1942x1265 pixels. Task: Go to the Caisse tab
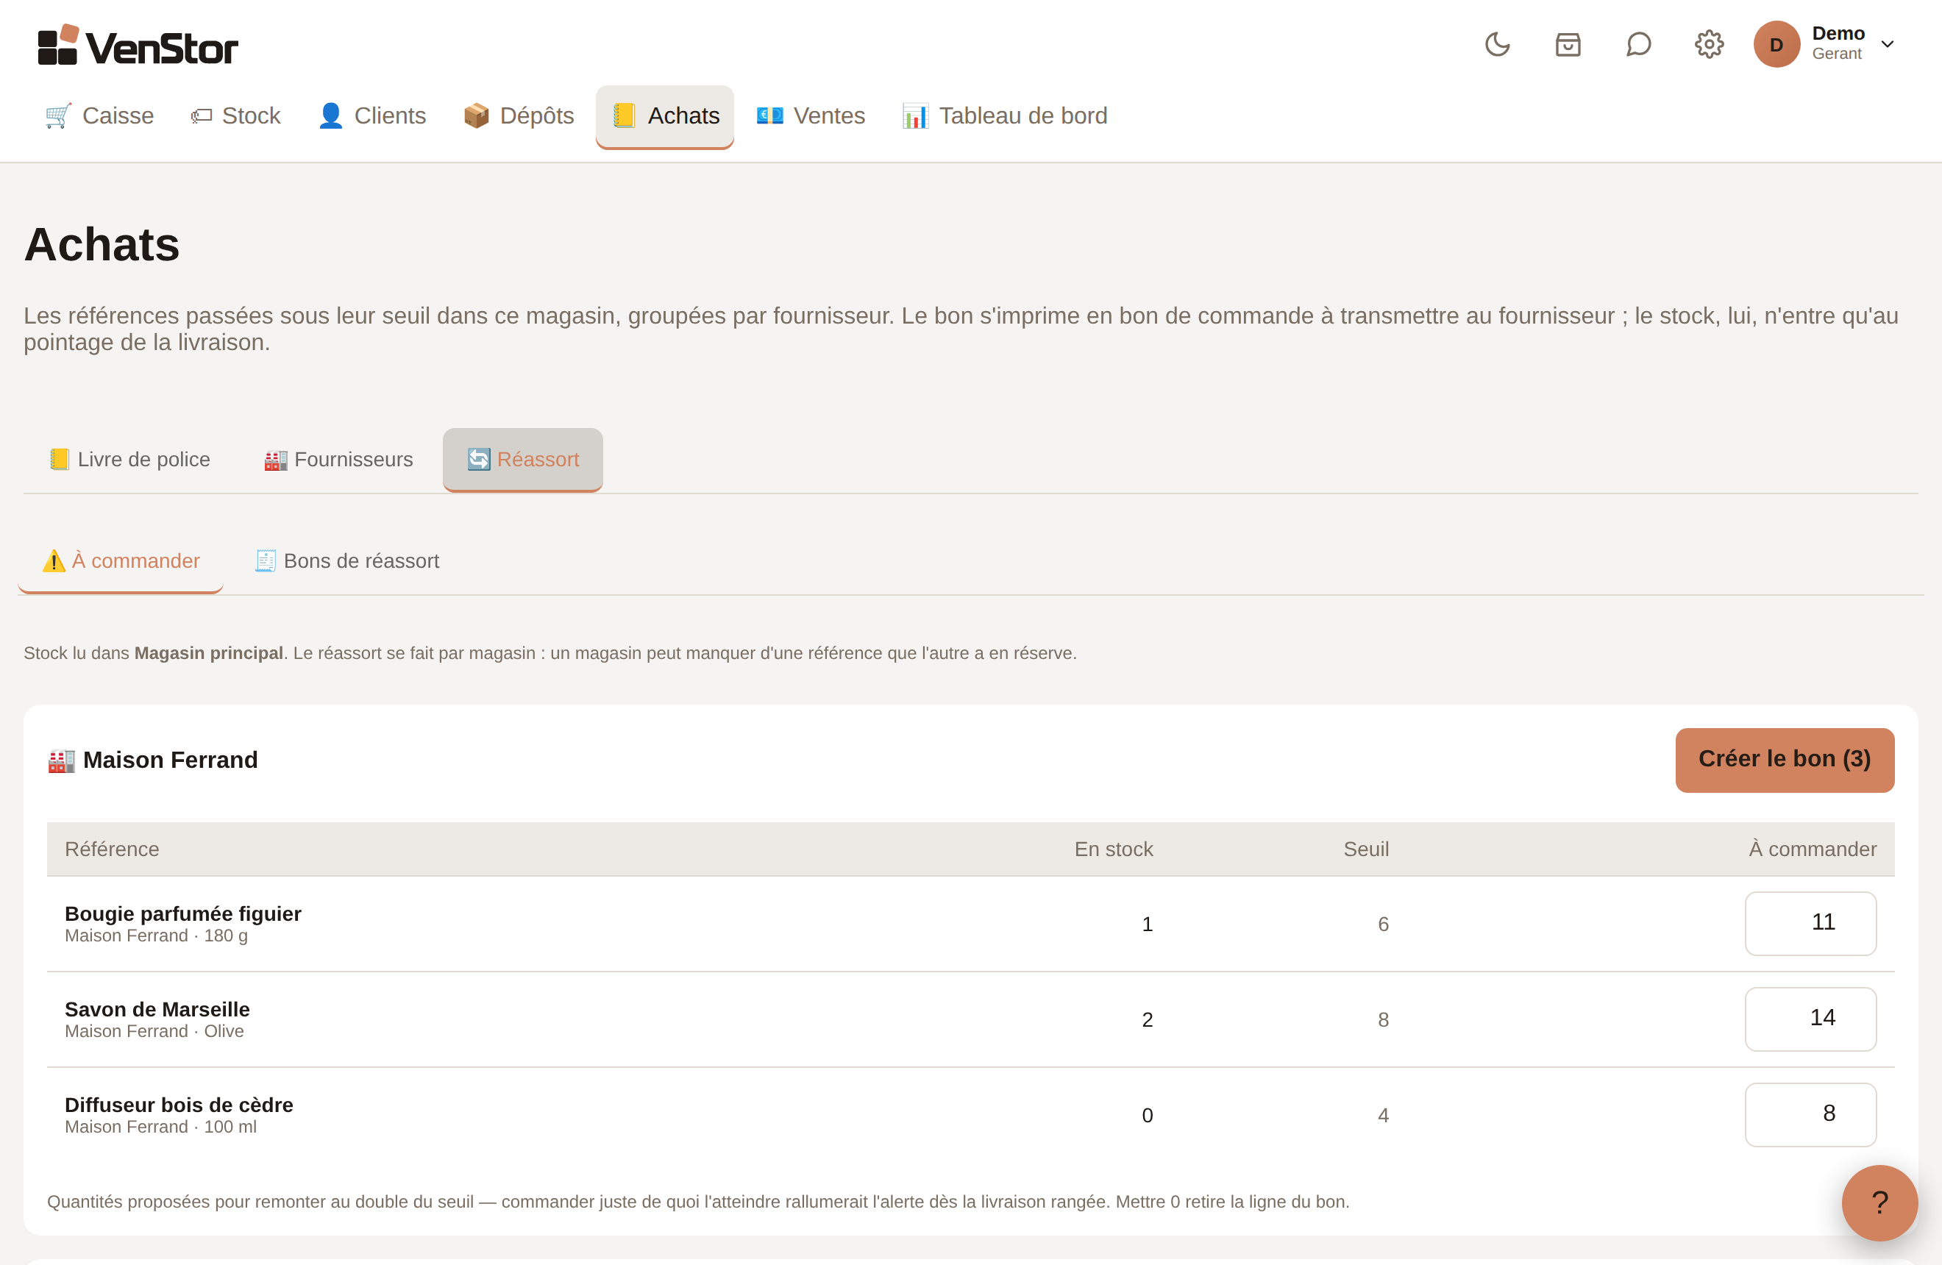pyautogui.click(x=99, y=115)
